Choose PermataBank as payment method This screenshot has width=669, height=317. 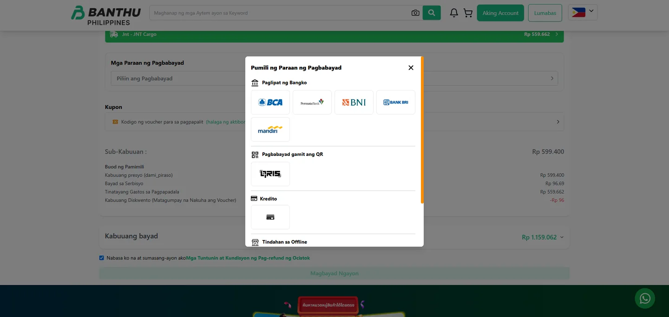coord(312,102)
